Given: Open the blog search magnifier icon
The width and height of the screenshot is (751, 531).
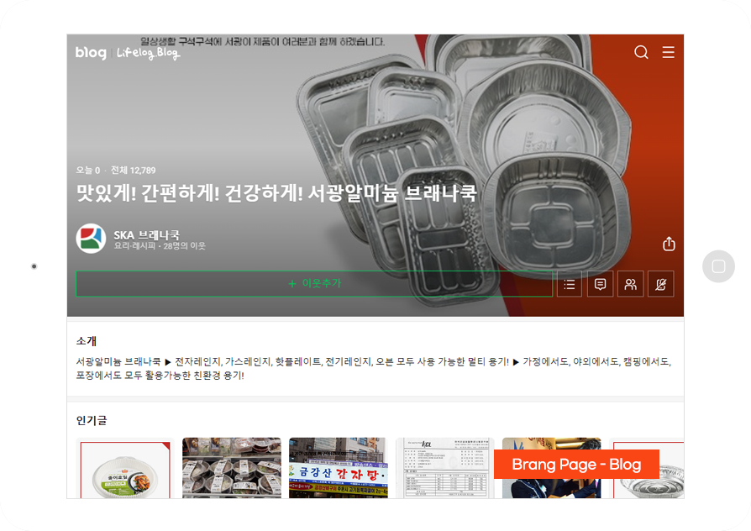Looking at the screenshot, I should pos(641,52).
